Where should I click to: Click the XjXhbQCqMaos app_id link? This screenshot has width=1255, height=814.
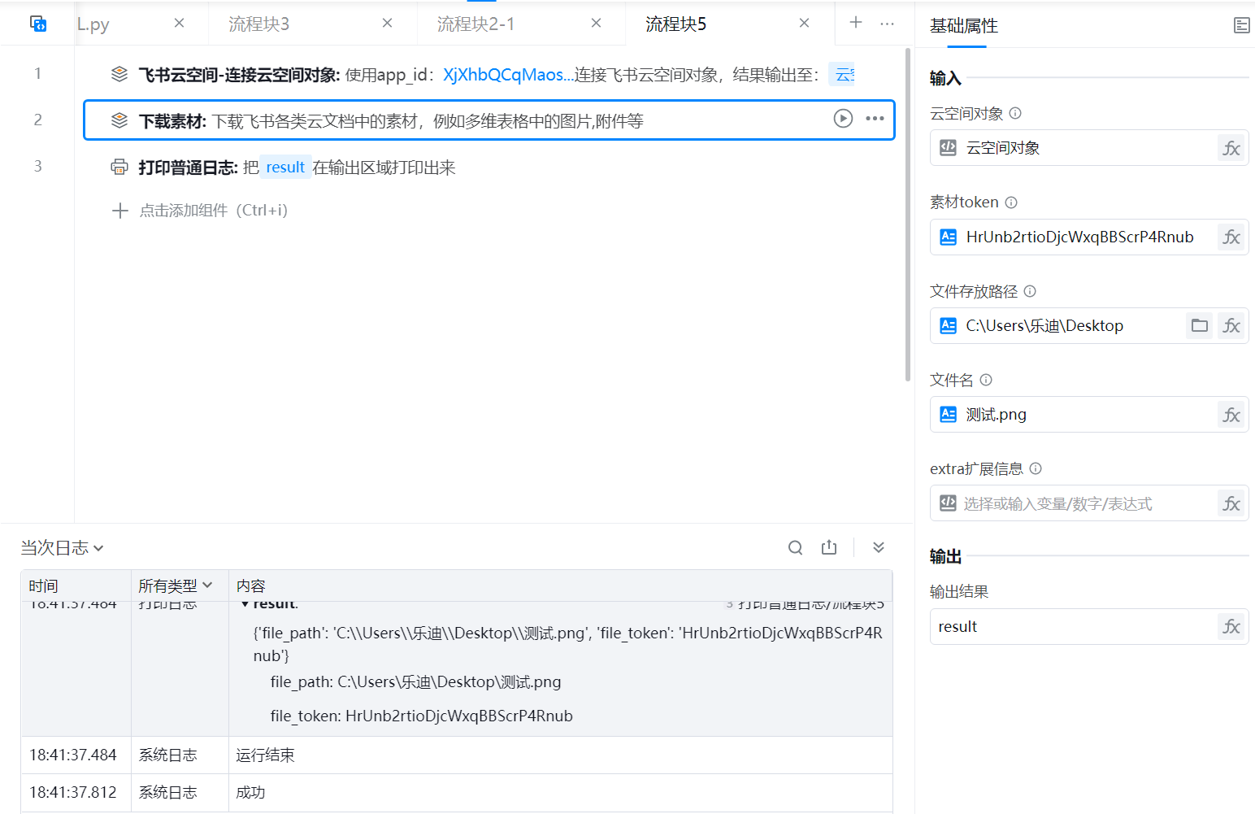[x=504, y=75]
